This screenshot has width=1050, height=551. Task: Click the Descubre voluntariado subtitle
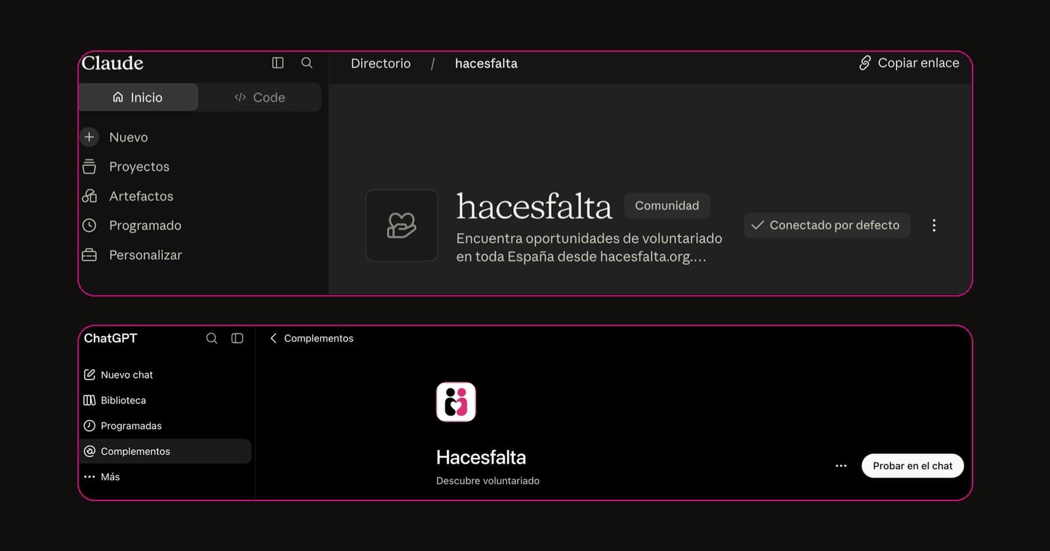(488, 481)
